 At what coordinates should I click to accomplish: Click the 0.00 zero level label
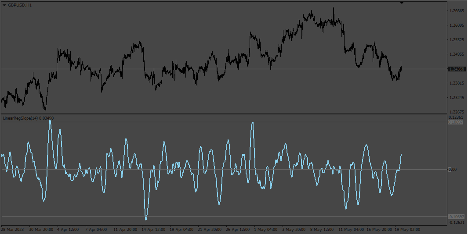pyautogui.click(x=453, y=170)
